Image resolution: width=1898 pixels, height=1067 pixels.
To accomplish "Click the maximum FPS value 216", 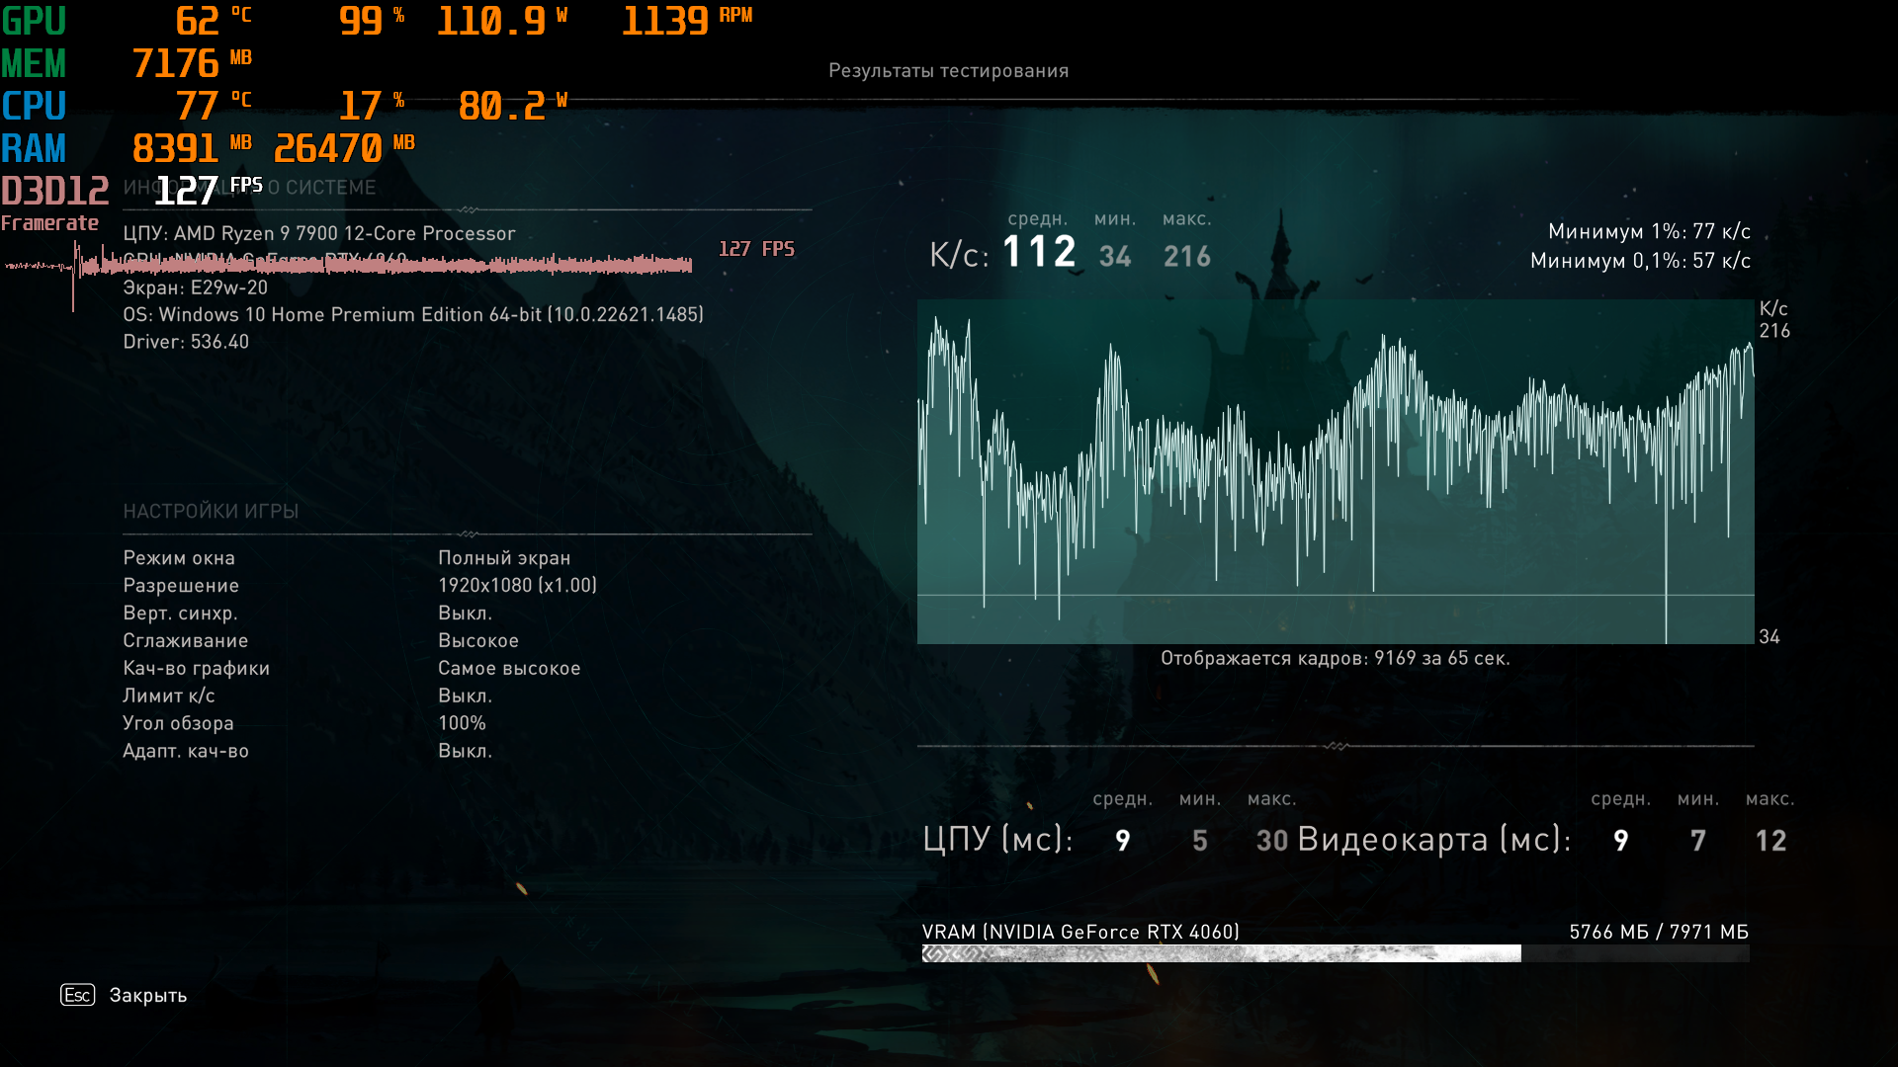I will (x=1187, y=257).
